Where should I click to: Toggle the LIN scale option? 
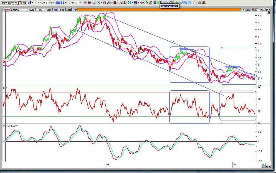pos(48,10)
